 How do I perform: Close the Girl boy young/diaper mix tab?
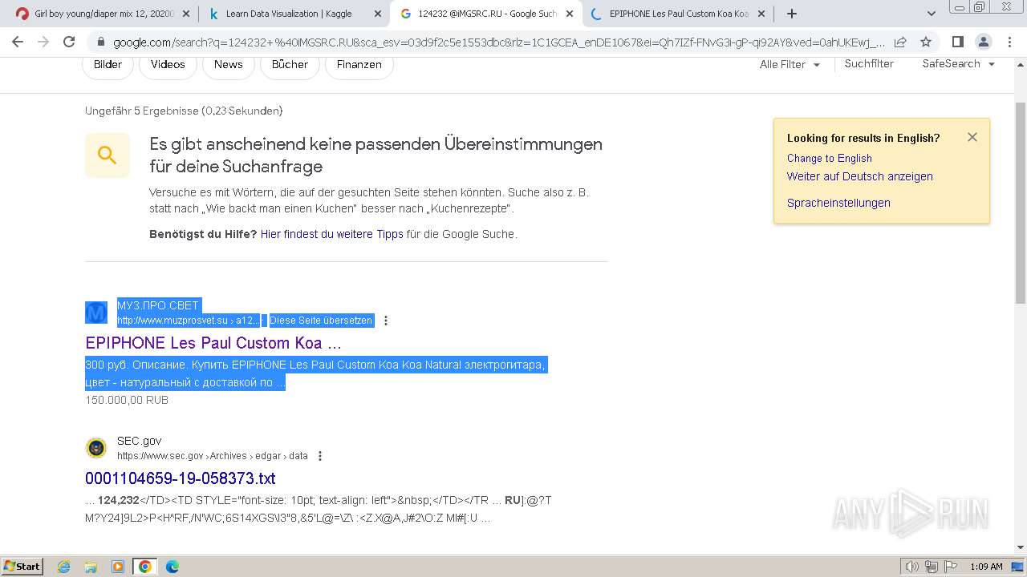(185, 14)
